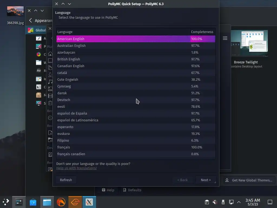The height and width of the screenshot is (208, 277).
Task: Click Home icon in background file dialog
Action: tap(50, 54)
